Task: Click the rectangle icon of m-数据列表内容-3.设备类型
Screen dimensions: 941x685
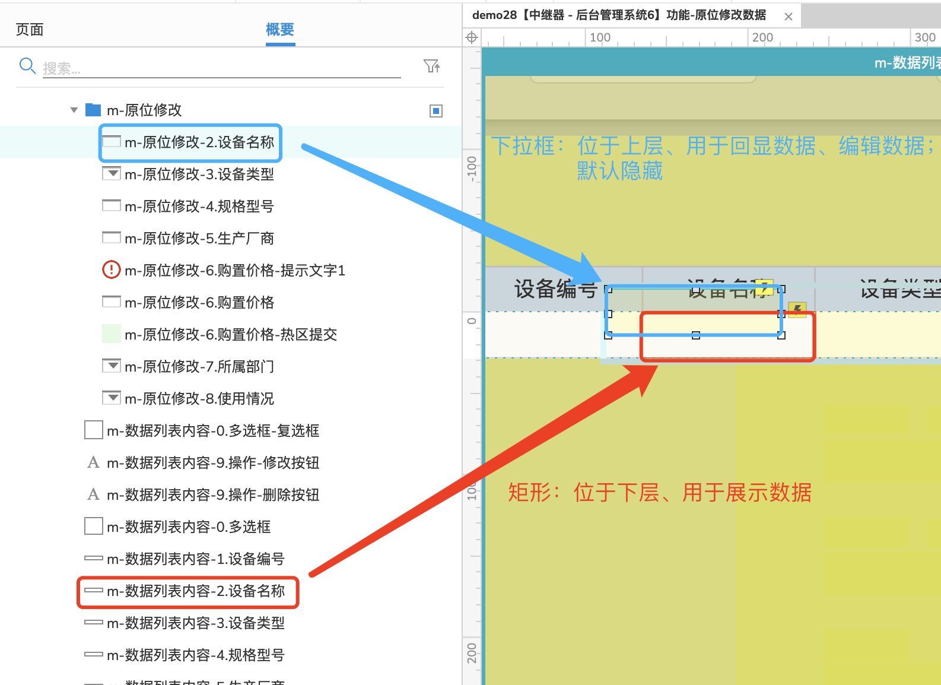Action: pyautogui.click(x=94, y=622)
